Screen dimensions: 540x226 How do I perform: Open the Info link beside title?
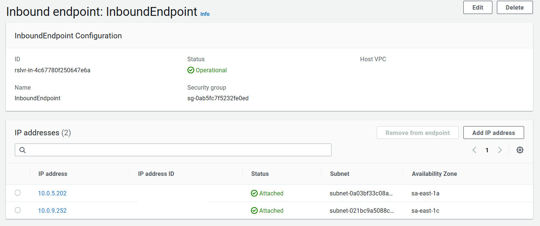click(x=205, y=14)
